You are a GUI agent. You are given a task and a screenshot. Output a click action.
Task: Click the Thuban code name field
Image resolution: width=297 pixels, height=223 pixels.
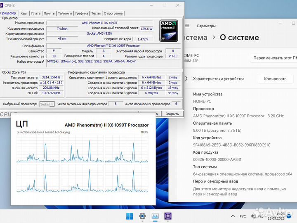click(x=62, y=28)
